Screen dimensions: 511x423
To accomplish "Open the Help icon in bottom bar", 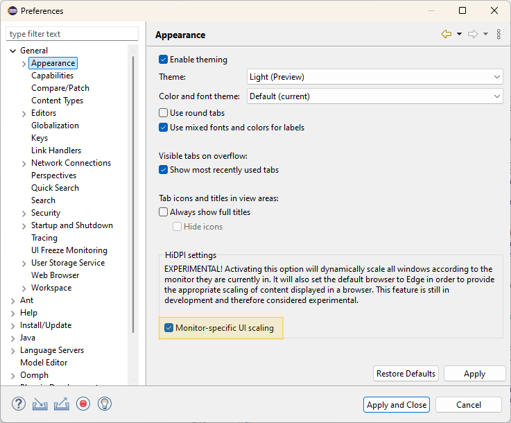I will (19, 404).
